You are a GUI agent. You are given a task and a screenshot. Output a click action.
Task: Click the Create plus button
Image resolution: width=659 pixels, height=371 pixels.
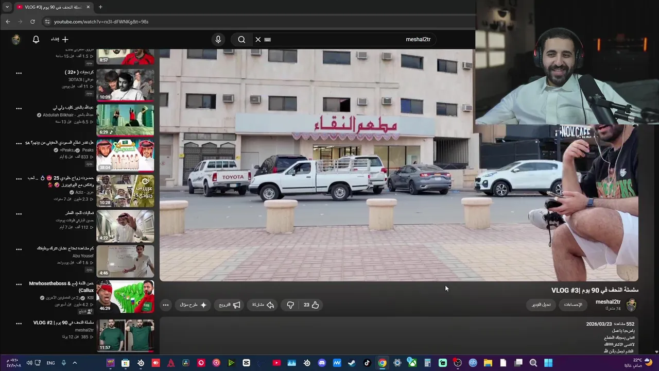coord(60,39)
